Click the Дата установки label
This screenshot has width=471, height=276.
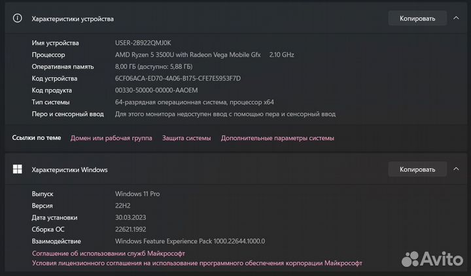(x=55, y=217)
